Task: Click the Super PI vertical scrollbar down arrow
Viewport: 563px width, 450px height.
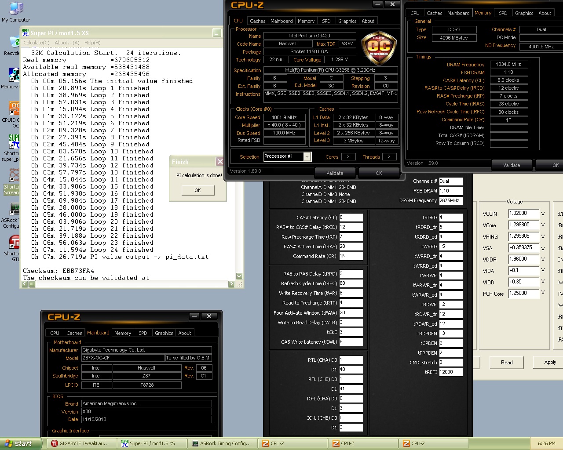Action: click(239, 276)
